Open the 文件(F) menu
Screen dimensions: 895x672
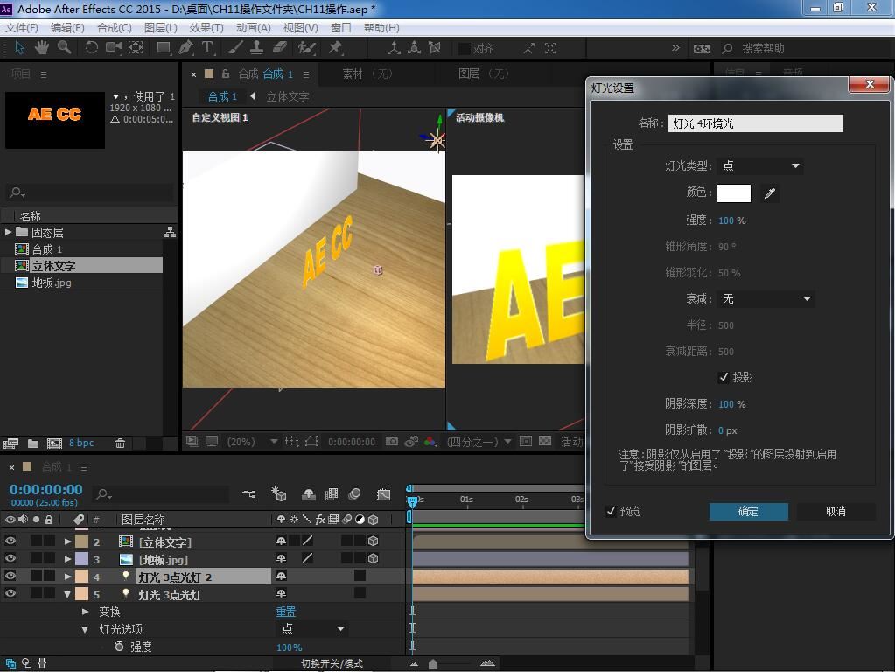[22, 28]
